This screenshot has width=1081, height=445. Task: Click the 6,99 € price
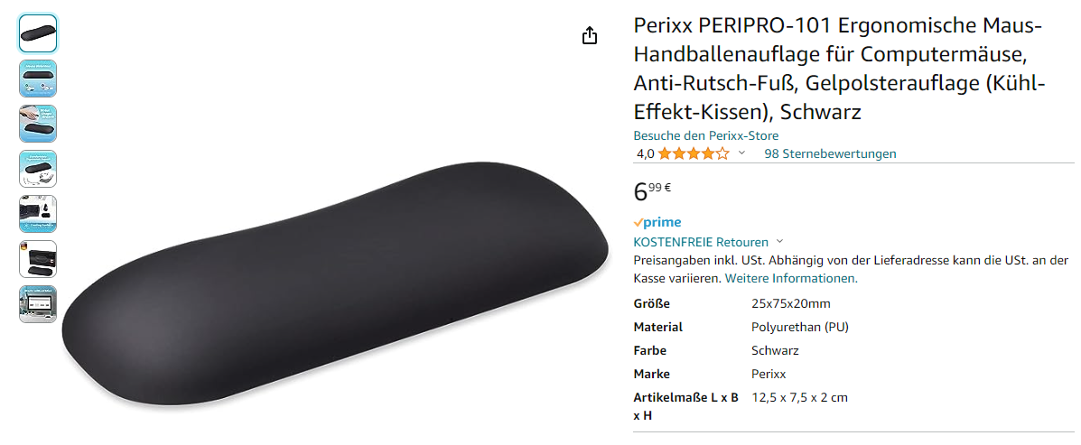[652, 190]
